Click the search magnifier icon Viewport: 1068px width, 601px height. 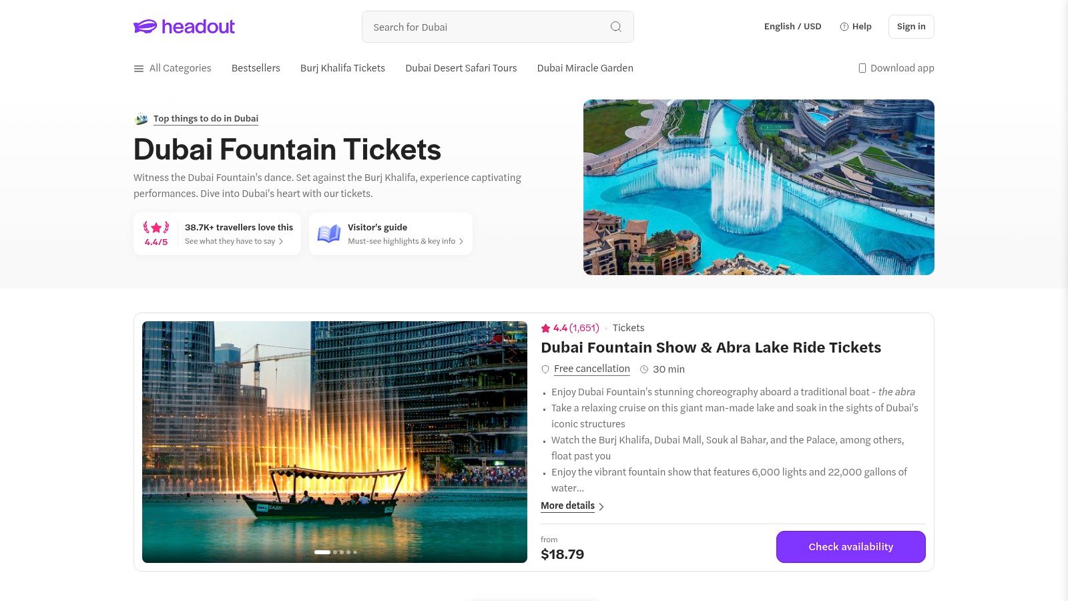tap(615, 27)
